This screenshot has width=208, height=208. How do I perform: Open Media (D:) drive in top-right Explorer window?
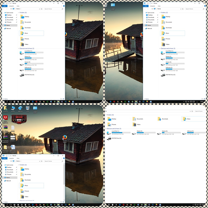[x=173, y=58]
